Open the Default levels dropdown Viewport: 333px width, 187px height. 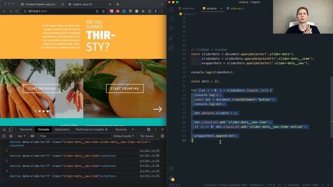click(x=124, y=136)
